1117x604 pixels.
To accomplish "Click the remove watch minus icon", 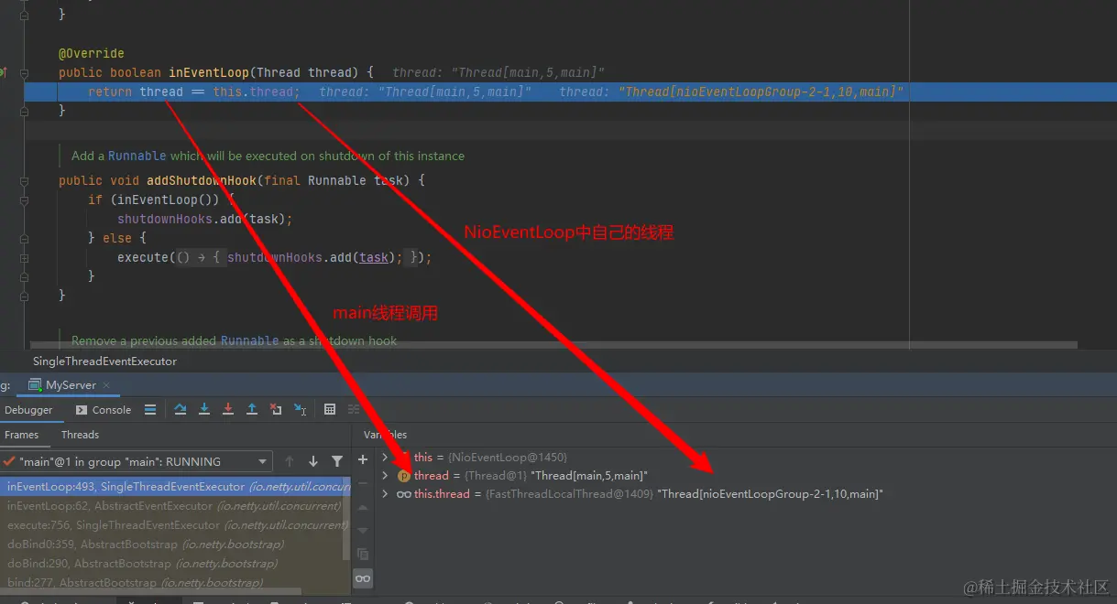I will click(363, 483).
